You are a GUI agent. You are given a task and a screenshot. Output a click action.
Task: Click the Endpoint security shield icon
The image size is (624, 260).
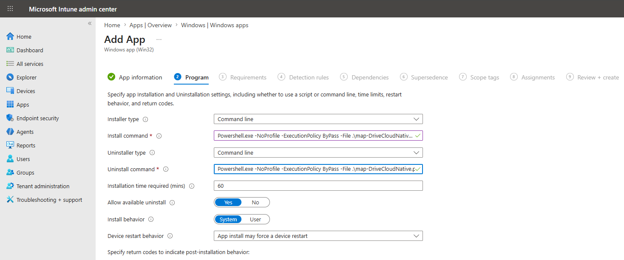(x=10, y=118)
